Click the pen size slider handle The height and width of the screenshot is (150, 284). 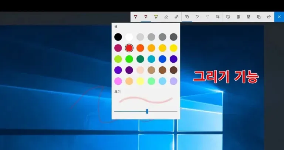click(x=147, y=111)
